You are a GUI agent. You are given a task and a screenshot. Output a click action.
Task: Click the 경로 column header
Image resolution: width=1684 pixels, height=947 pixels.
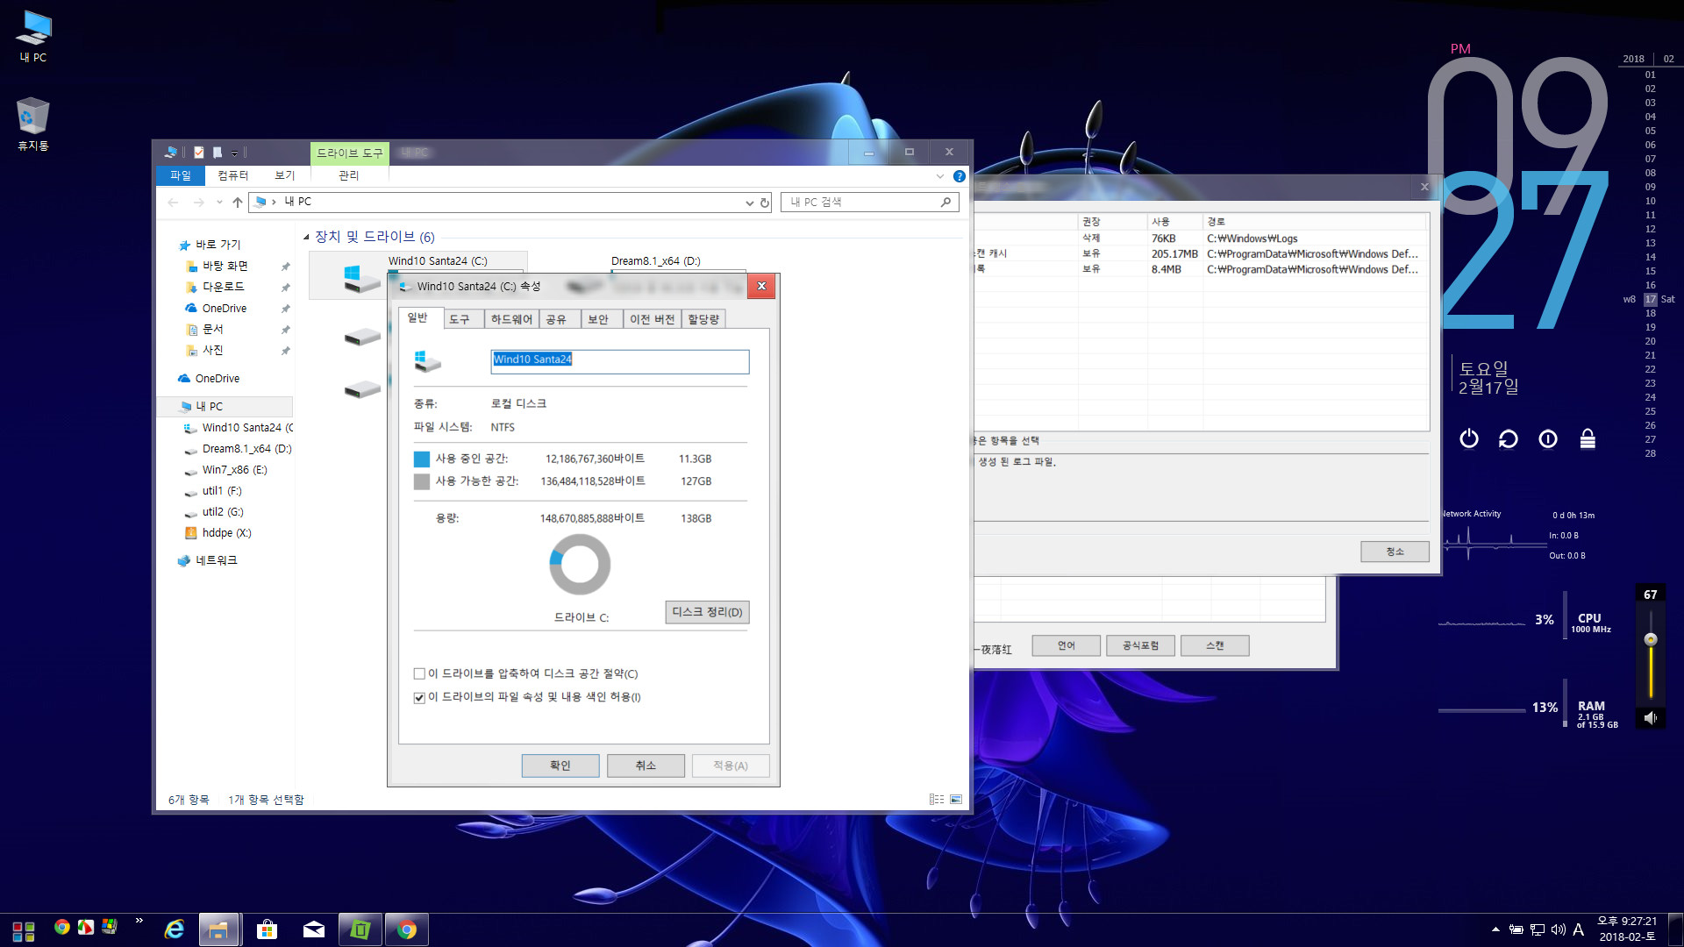(x=1316, y=222)
